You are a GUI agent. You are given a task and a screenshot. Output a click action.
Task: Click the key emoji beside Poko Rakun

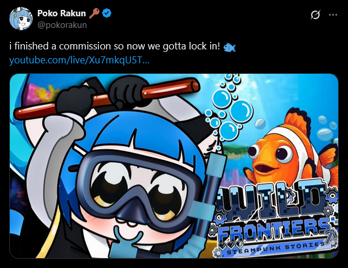(94, 13)
